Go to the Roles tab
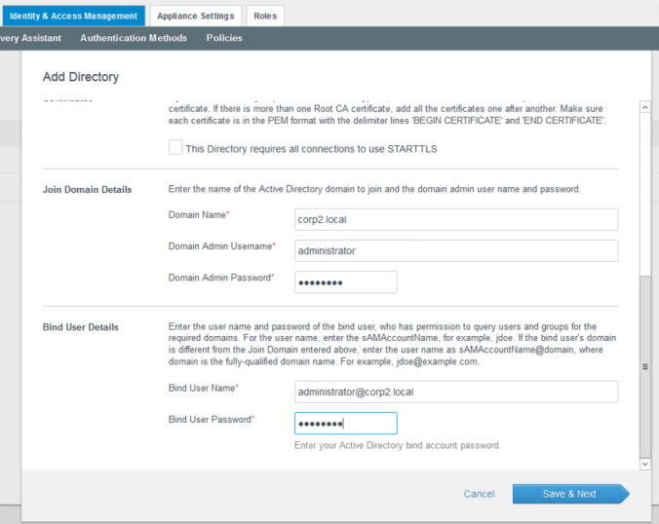The width and height of the screenshot is (659, 524). point(264,16)
